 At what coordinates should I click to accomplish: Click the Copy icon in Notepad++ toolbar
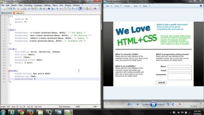click(33, 9)
